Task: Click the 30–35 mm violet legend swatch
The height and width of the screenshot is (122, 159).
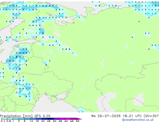Action: click(56, 119)
